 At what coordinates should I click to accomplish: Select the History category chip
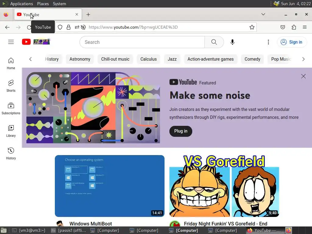(x=52, y=59)
